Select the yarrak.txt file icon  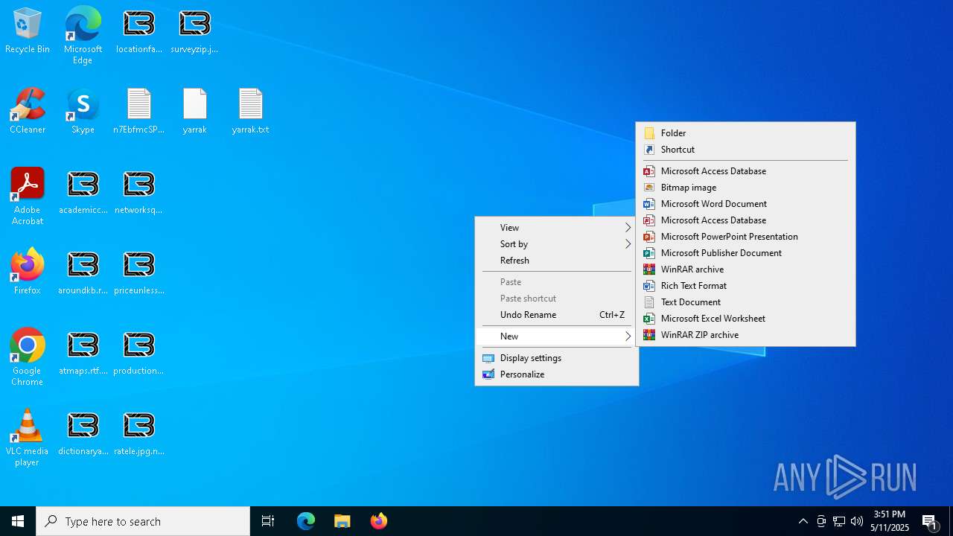(x=250, y=112)
